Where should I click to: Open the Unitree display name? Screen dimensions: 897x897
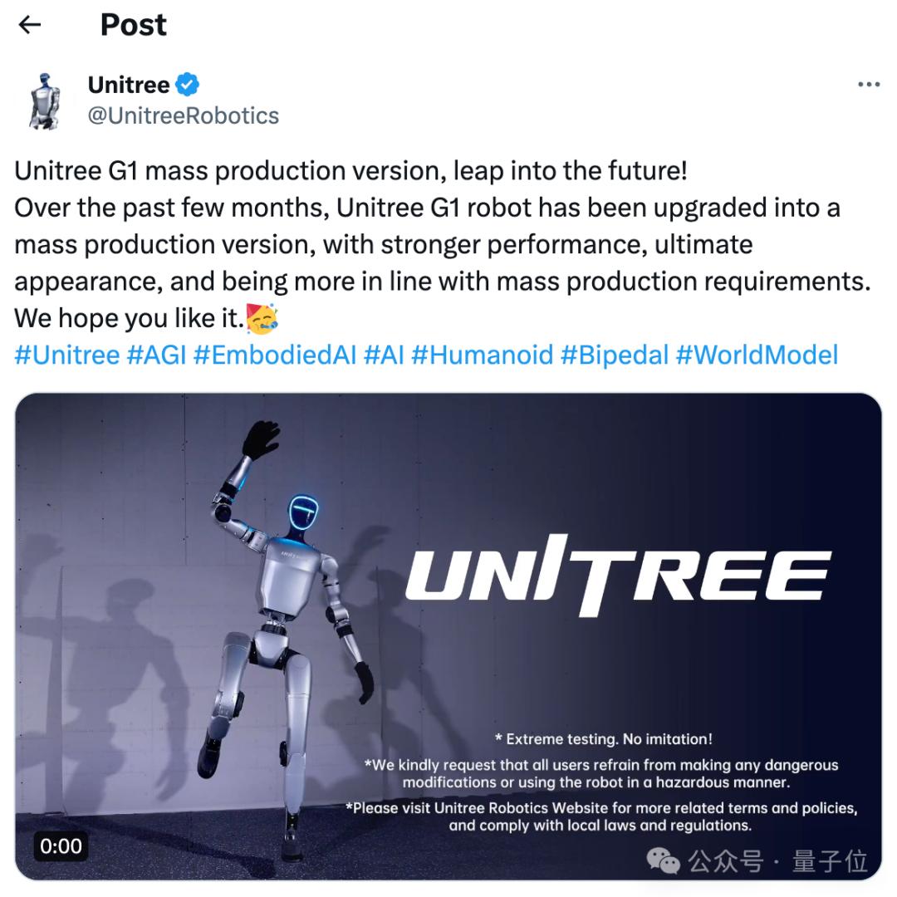tap(129, 85)
